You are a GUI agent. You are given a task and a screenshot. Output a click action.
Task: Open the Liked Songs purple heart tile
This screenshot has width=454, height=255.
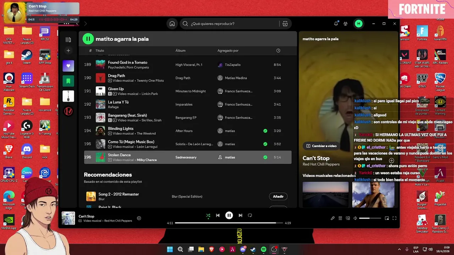tap(68, 66)
